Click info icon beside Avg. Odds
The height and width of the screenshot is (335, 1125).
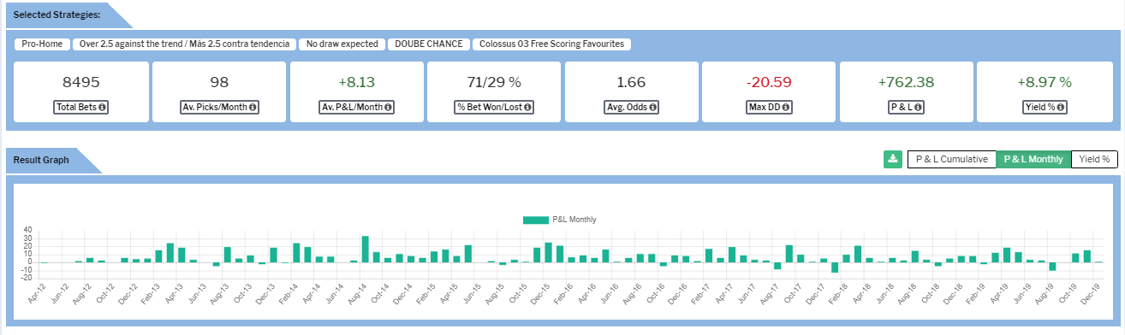[x=654, y=108]
